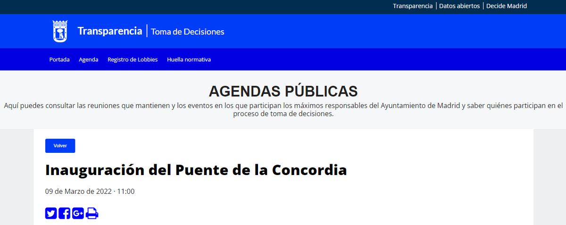Go to the Agenda section
This screenshot has width=566, height=225.
[x=89, y=59]
